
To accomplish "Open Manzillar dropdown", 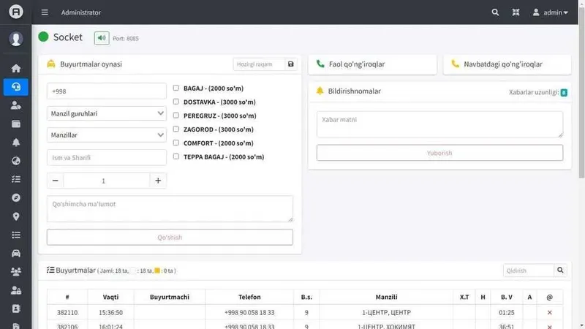I will tap(107, 135).
